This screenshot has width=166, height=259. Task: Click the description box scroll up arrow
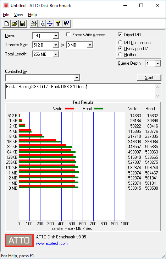(x=157, y=87)
